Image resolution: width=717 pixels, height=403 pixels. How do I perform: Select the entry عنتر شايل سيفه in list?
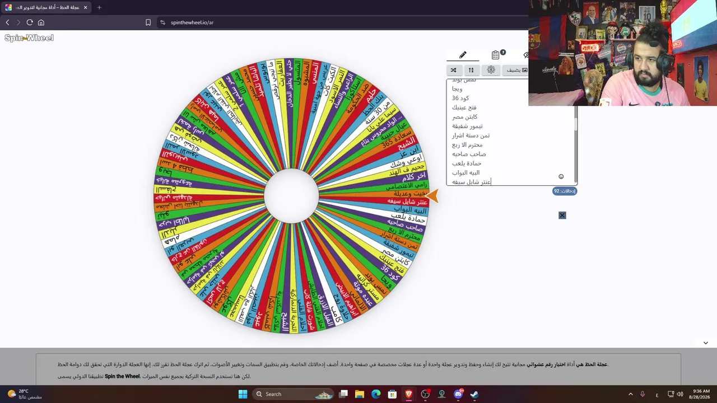point(472,182)
